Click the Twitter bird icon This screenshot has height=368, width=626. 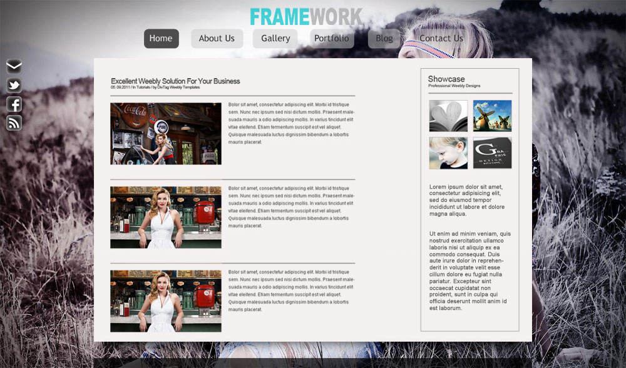point(13,84)
